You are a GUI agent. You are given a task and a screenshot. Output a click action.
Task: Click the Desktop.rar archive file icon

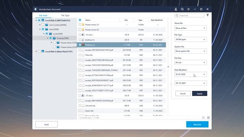[83, 45]
